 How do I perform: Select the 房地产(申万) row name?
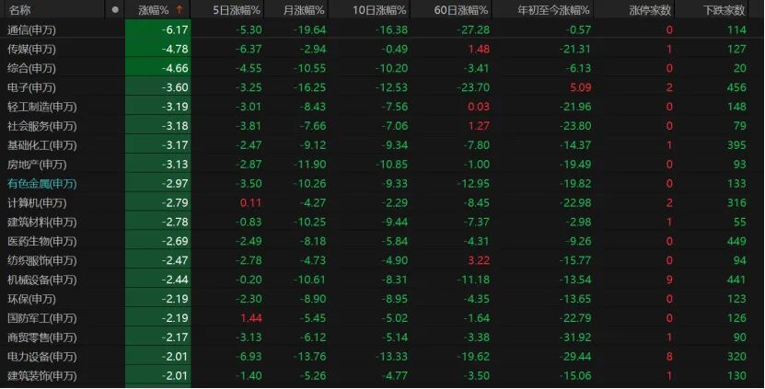click(x=37, y=165)
